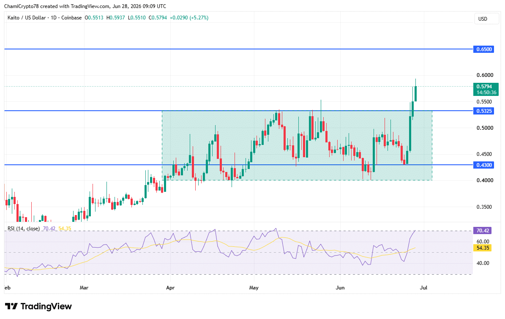The width and height of the screenshot is (505, 319).
Task: Click the Close value C0.5794
Action: [158, 18]
